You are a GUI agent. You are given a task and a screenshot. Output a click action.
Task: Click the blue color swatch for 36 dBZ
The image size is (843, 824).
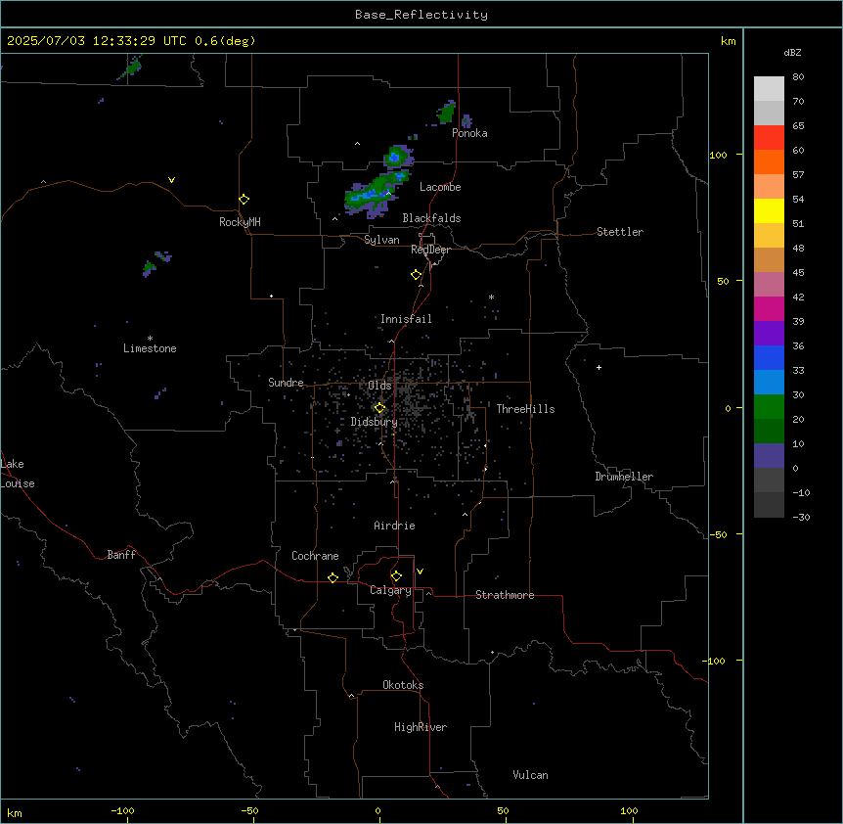(x=769, y=357)
